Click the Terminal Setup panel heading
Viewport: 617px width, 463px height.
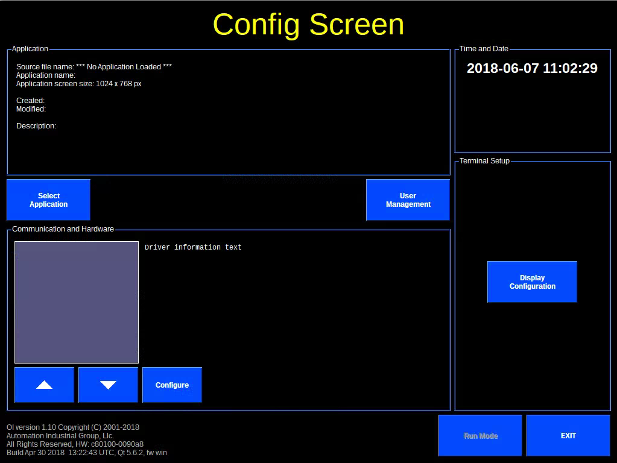484,161
